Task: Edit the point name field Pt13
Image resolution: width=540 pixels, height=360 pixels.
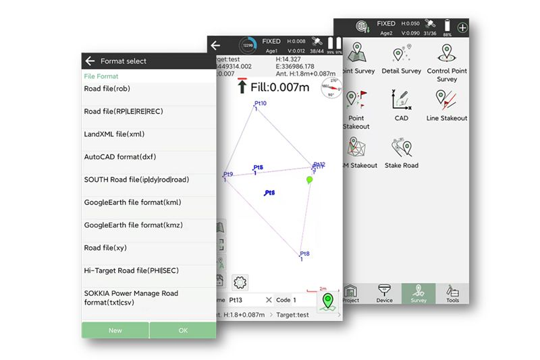Action: [245, 300]
